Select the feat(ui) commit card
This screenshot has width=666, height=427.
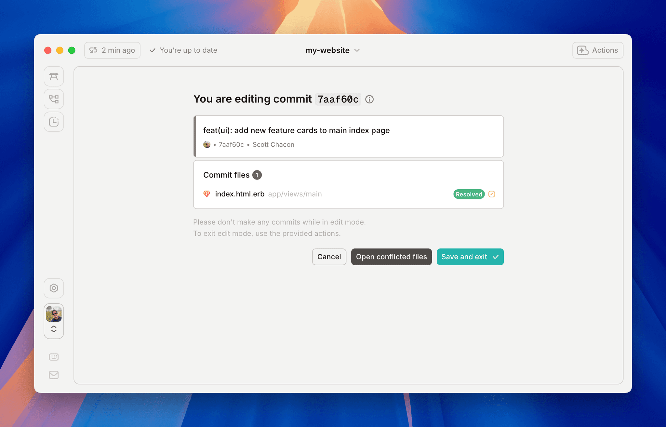coord(348,136)
